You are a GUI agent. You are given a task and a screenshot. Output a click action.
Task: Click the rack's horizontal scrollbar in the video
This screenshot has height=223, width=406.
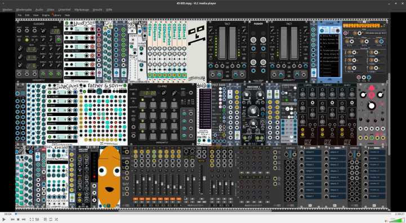click(x=195, y=211)
